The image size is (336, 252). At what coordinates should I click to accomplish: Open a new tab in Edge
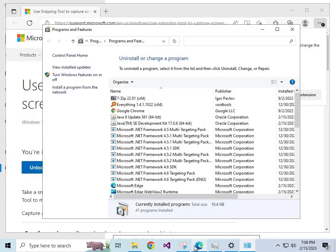tap(106, 11)
